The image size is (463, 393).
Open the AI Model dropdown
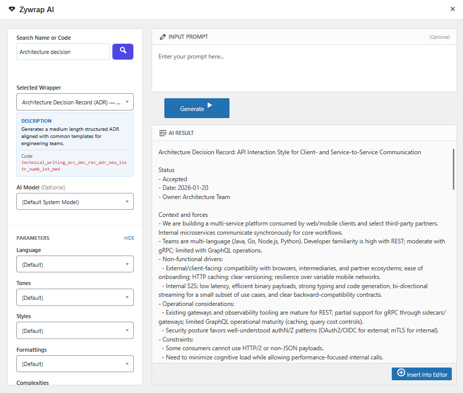click(75, 202)
